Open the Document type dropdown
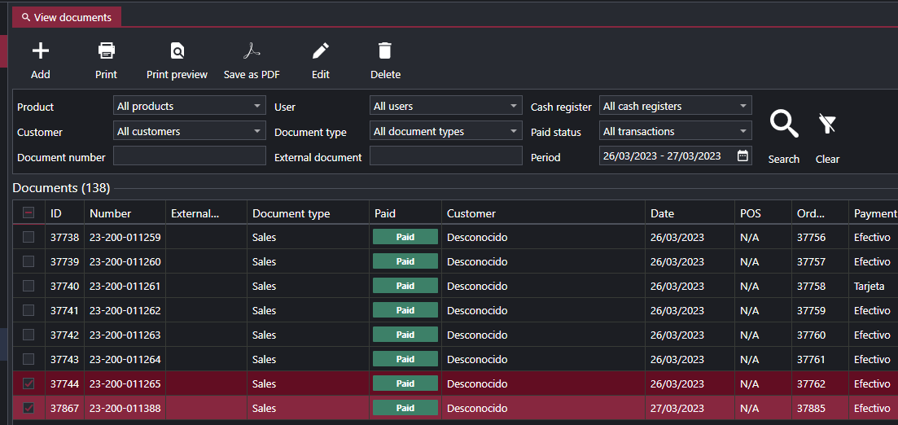Viewport: 898px width, 425px height. tap(446, 132)
